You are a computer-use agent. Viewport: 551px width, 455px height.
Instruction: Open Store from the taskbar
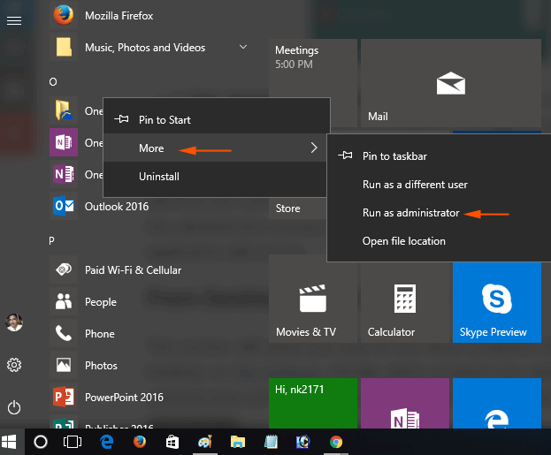(172, 442)
